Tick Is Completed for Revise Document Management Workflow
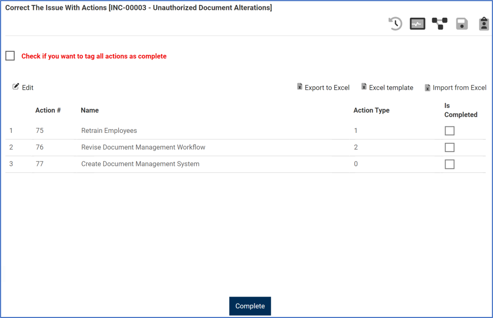 (x=450, y=148)
